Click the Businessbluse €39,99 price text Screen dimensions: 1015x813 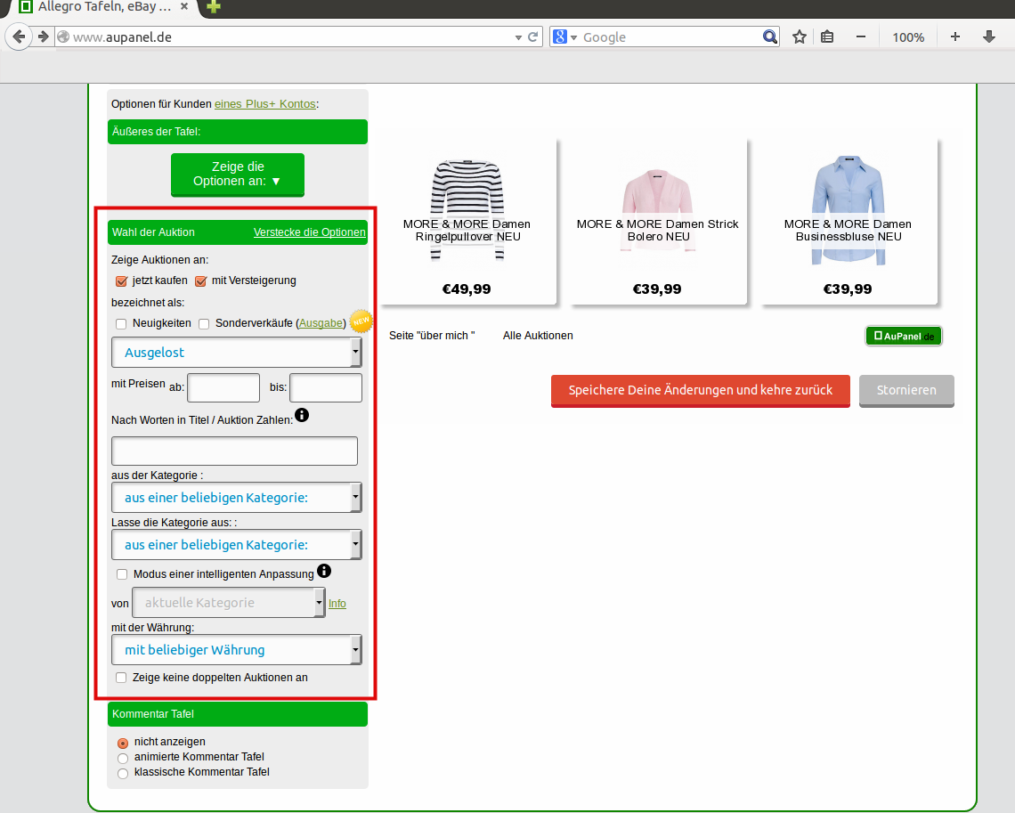(848, 289)
